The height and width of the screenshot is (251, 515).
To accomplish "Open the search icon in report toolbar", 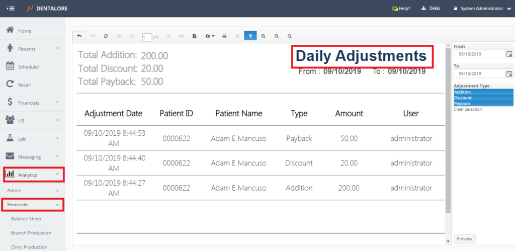I will pyautogui.click(x=289, y=36).
